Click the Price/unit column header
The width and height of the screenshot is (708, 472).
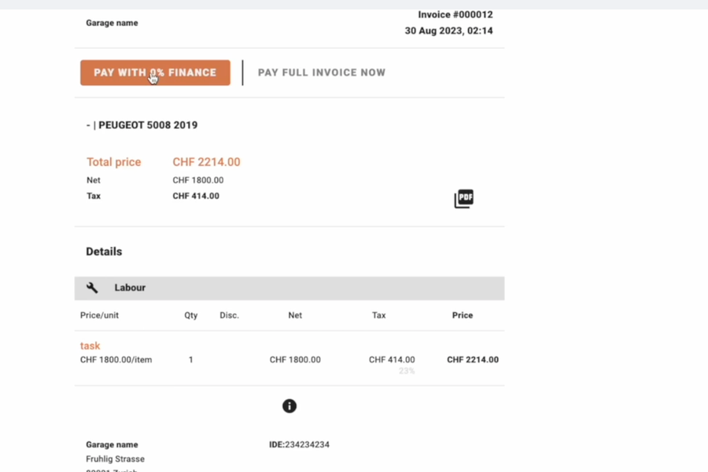coord(101,315)
